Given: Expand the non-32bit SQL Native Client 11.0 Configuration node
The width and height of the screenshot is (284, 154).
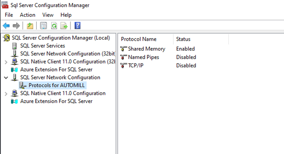Looking at the screenshot, I should (x=6, y=94).
